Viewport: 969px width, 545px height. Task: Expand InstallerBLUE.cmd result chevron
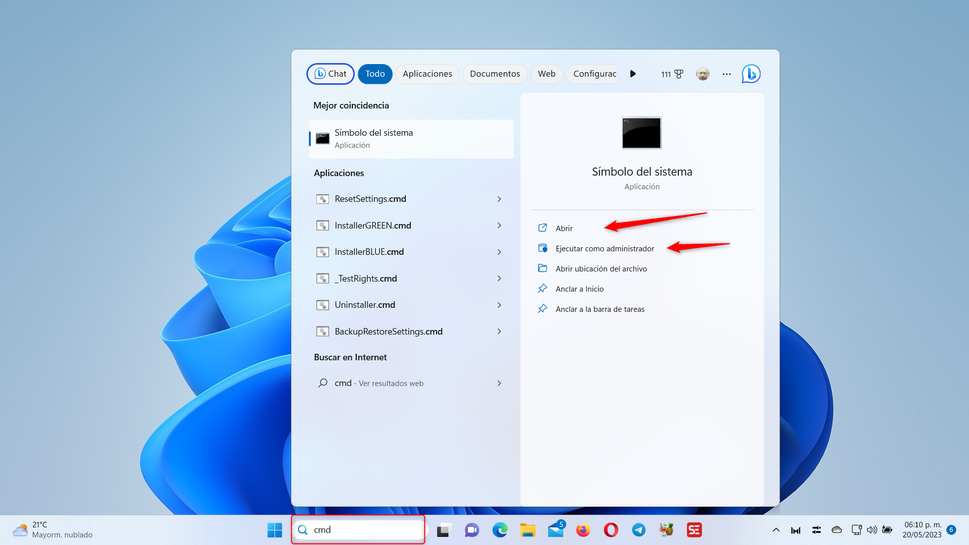[x=499, y=252]
